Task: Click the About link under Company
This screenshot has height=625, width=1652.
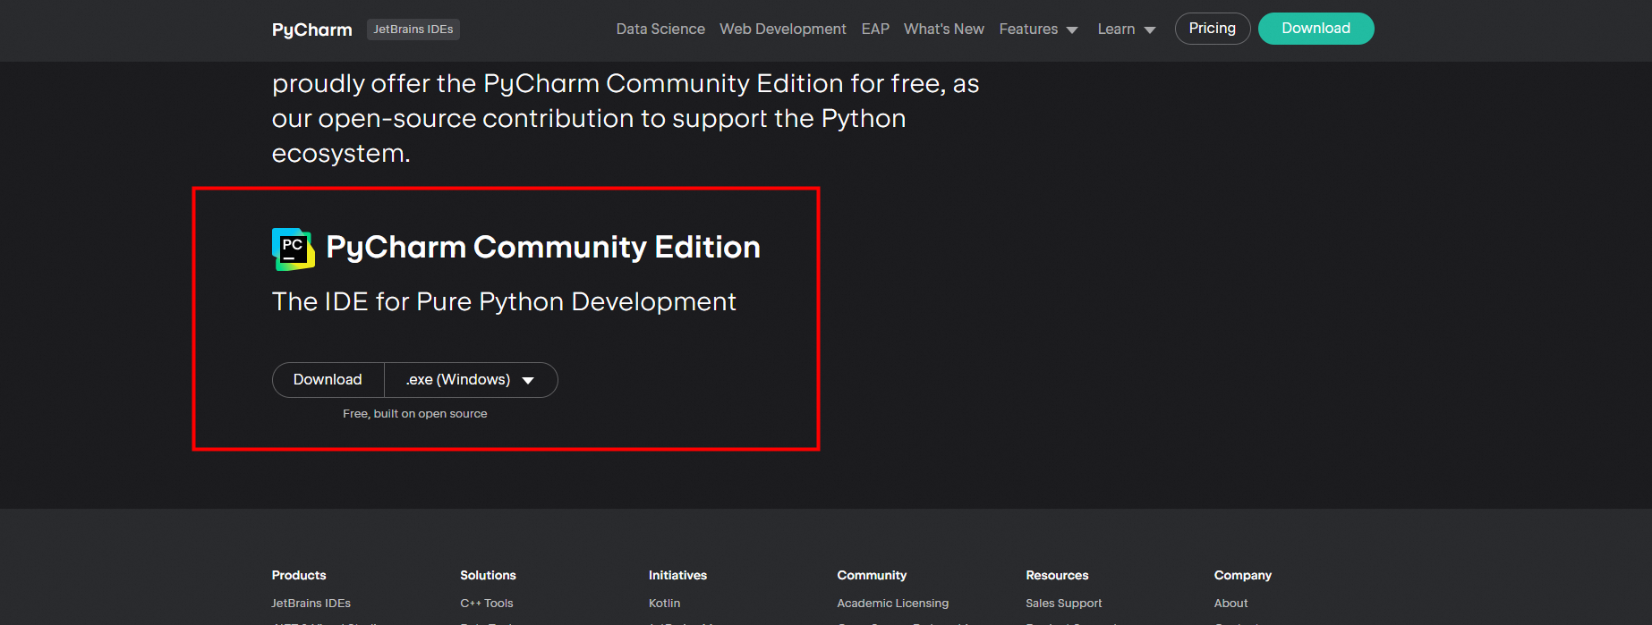Action: point(1230,604)
